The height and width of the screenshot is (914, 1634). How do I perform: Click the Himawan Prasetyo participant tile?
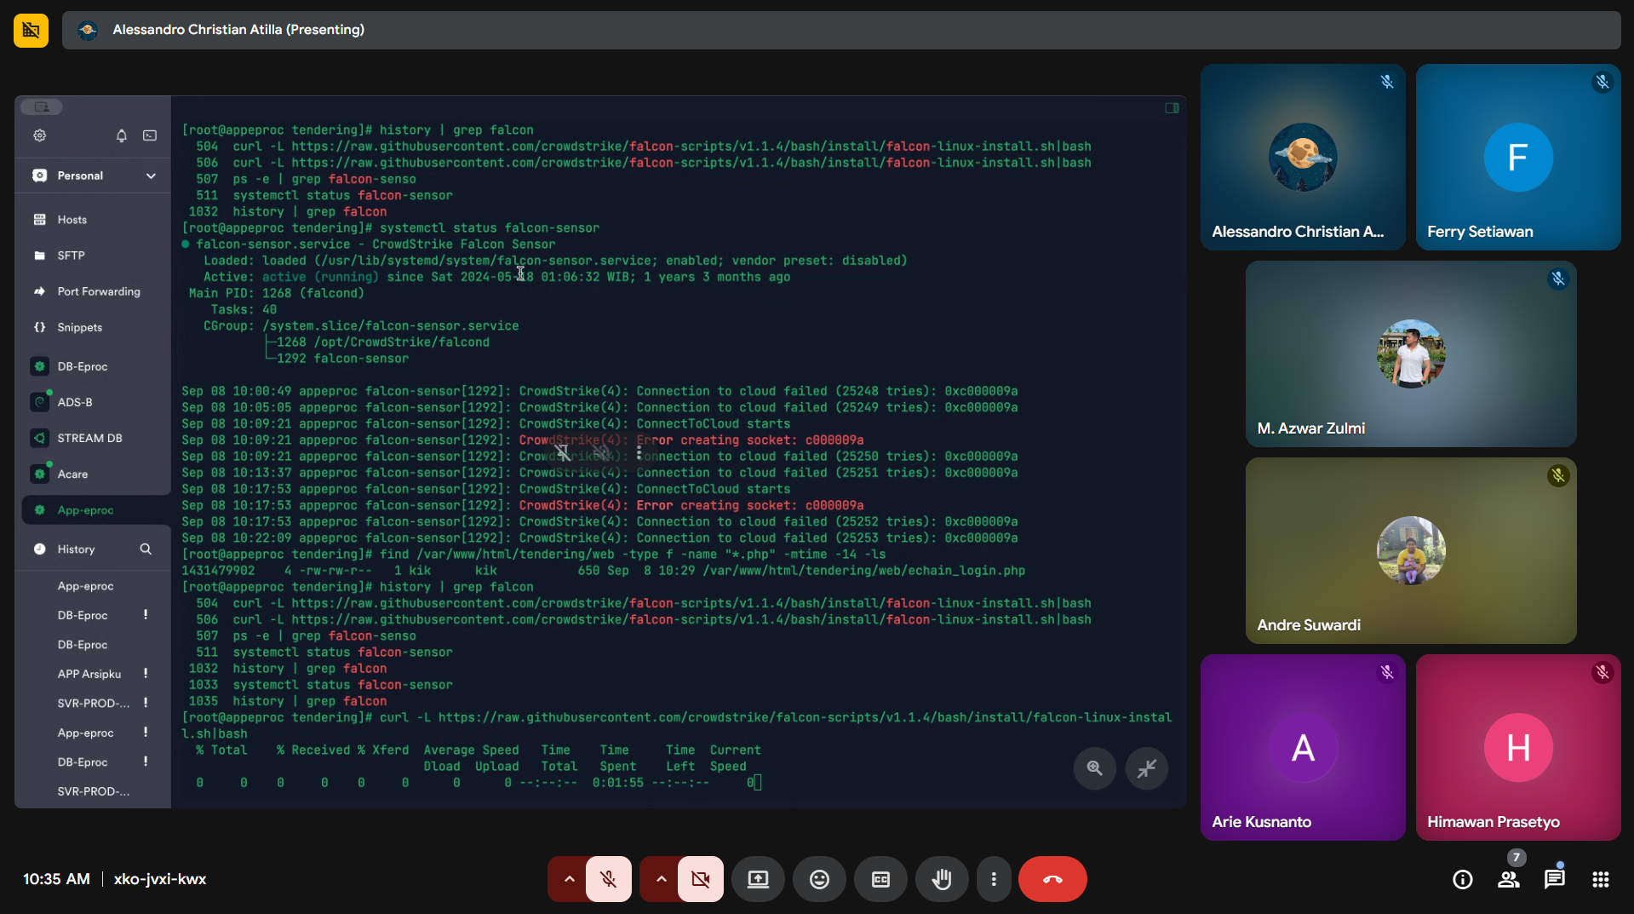(1517, 747)
